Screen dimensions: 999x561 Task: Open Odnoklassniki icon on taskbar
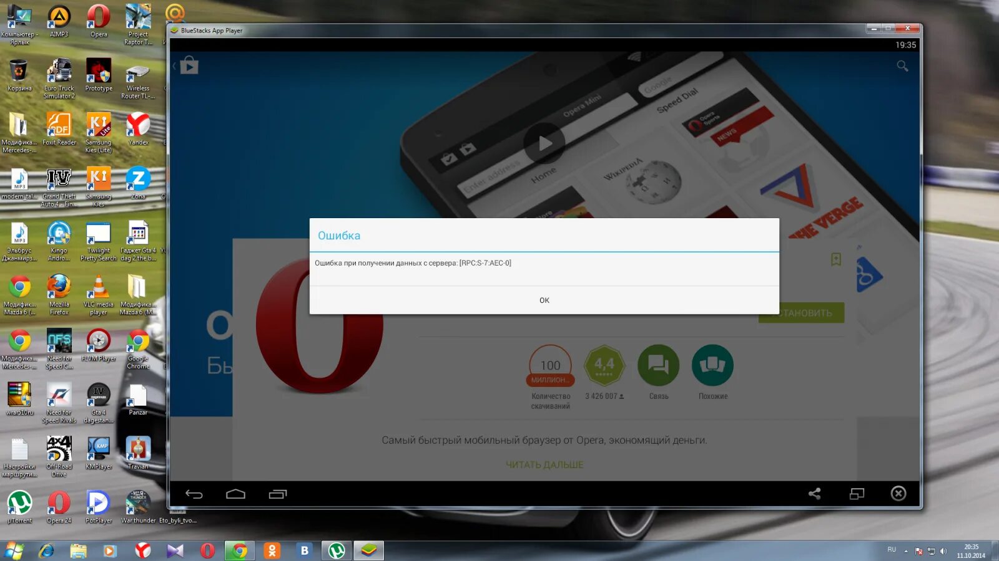click(272, 550)
